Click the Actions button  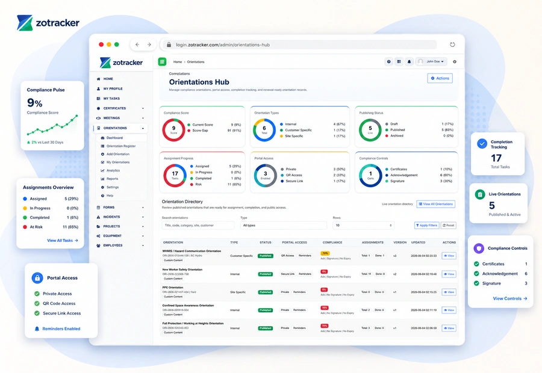[x=440, y=78]
